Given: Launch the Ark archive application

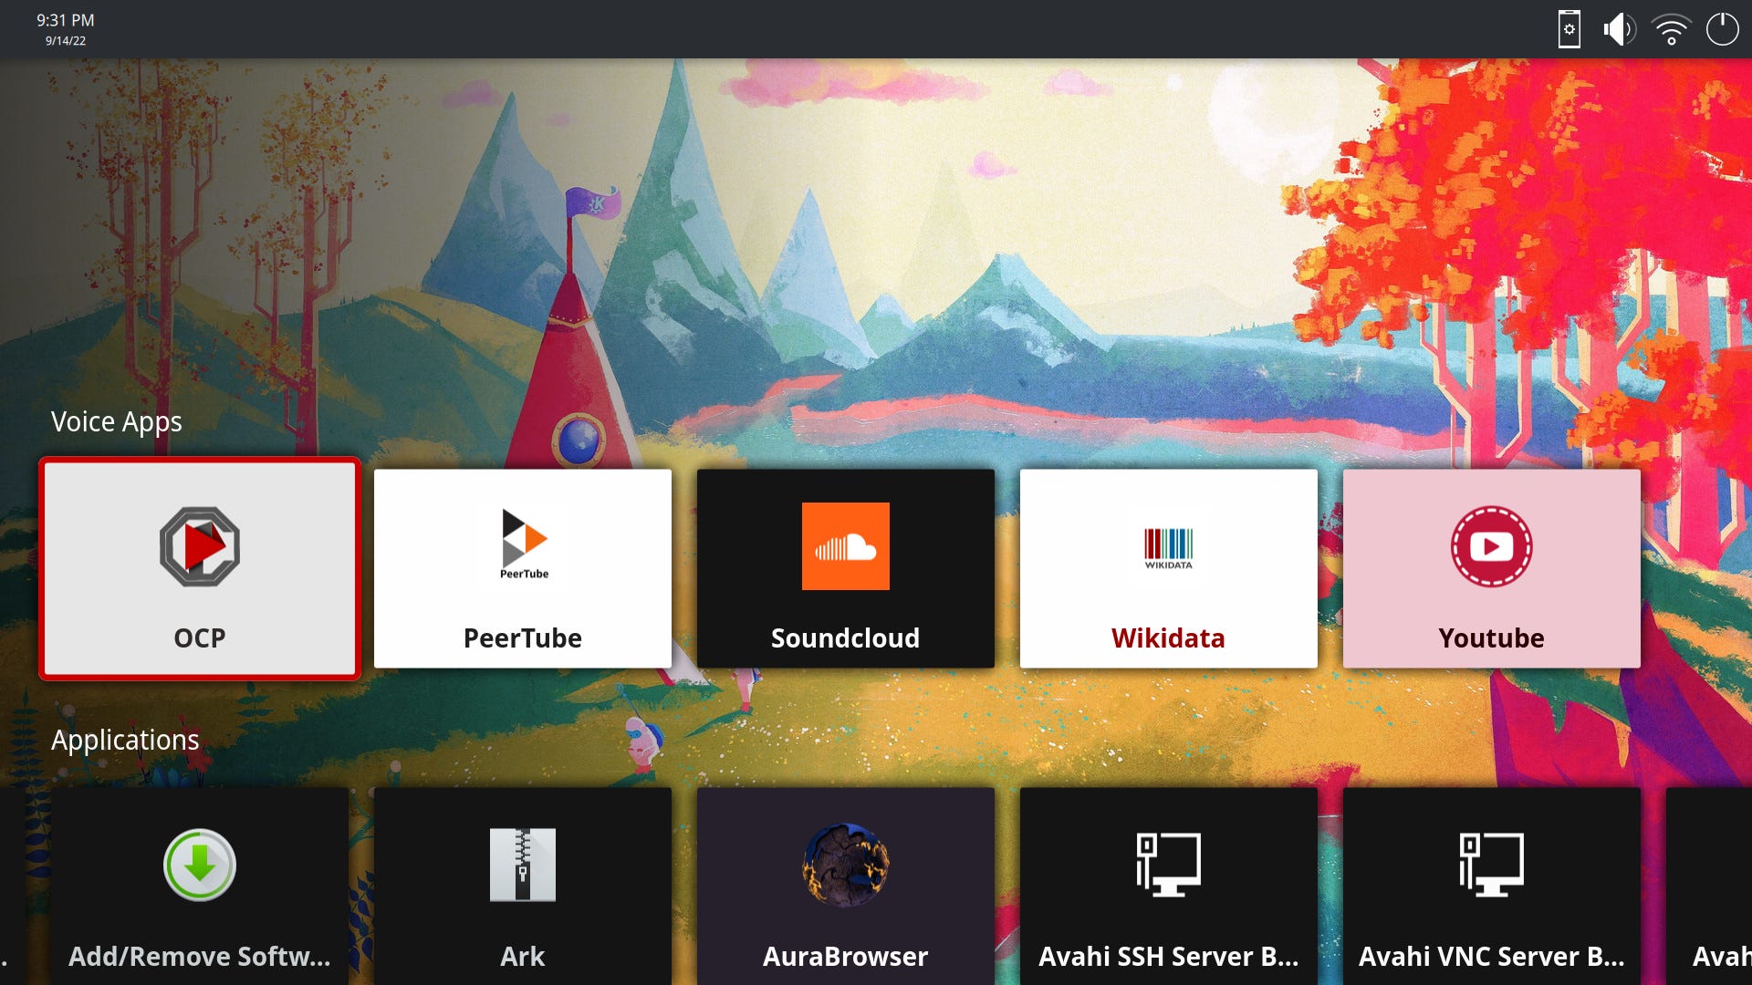Looking at the screenshot, I should coord(522,885).
